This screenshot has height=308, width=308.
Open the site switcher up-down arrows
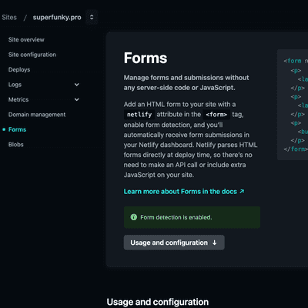(x=92, y=17)
